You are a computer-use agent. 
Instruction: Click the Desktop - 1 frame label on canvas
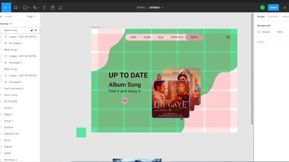pyautogui.click(x=98, y=27)
